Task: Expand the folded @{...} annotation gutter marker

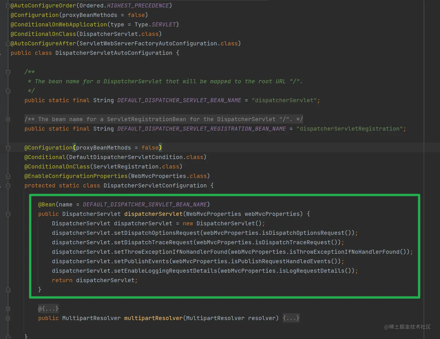Action: tap(8, 309)
